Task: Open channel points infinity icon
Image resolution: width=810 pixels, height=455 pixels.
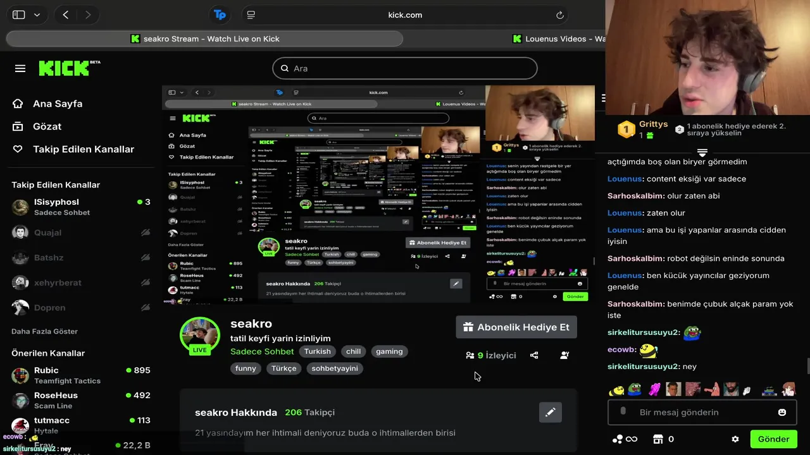Action: click(x=624, y=439)
